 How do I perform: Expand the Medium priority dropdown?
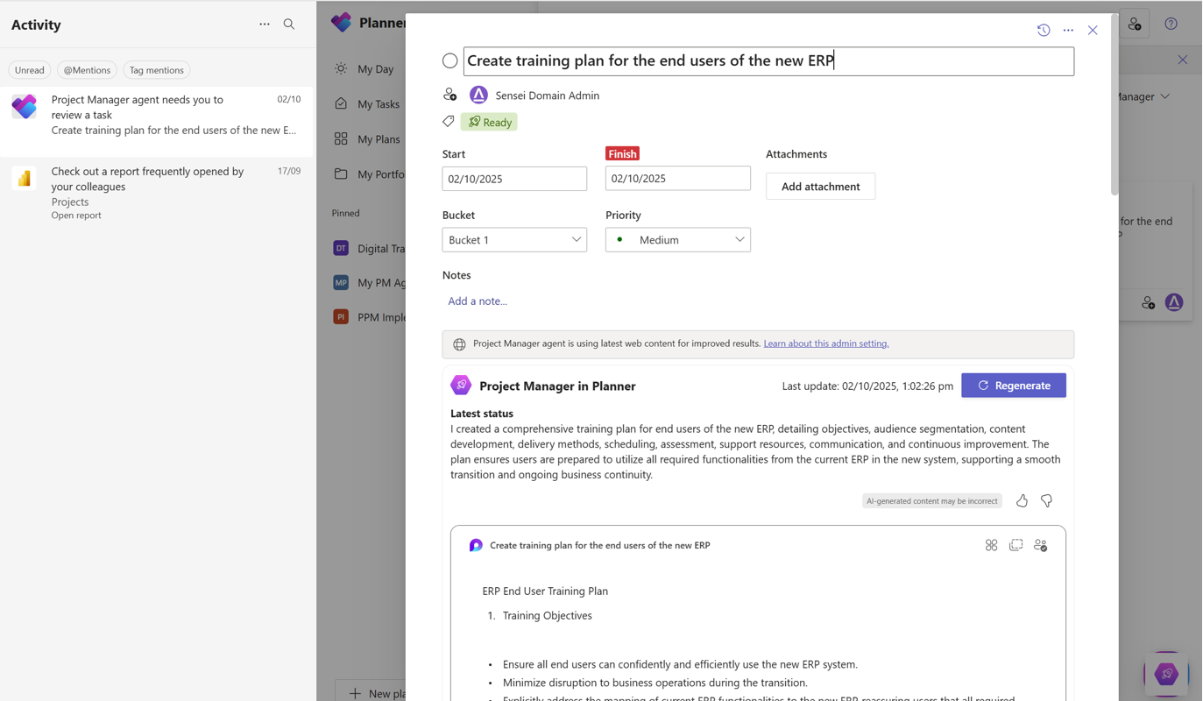(x=677, y=239)
